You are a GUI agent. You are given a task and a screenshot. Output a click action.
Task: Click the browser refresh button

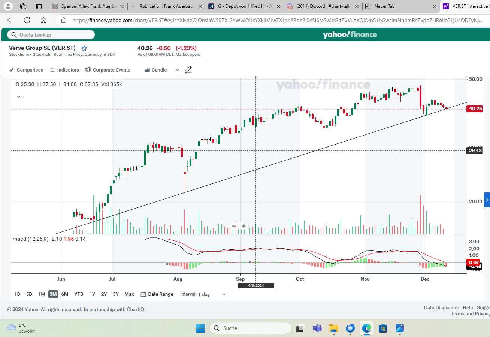click(27, 20)
